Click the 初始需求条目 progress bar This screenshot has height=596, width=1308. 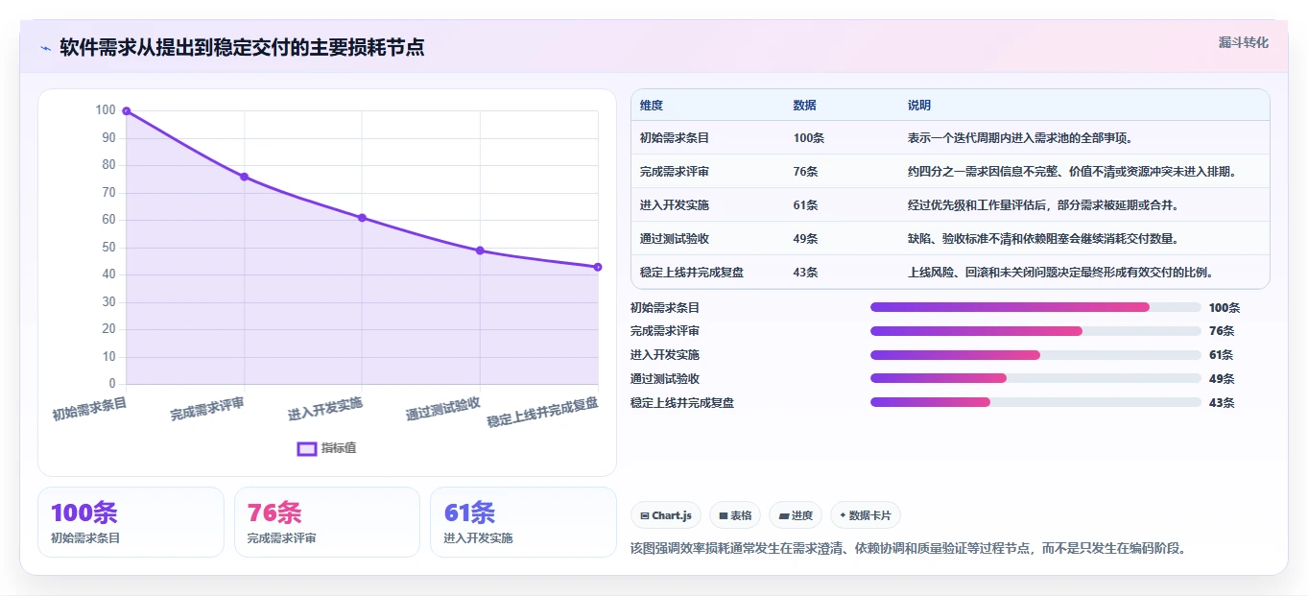pos(1035,307)
